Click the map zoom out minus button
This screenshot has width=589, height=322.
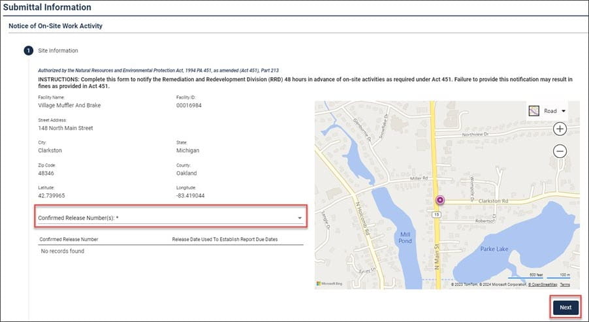click(560, 151)
